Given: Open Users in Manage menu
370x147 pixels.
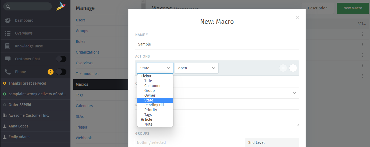Looking at the screenshot, I should point(81,20).
